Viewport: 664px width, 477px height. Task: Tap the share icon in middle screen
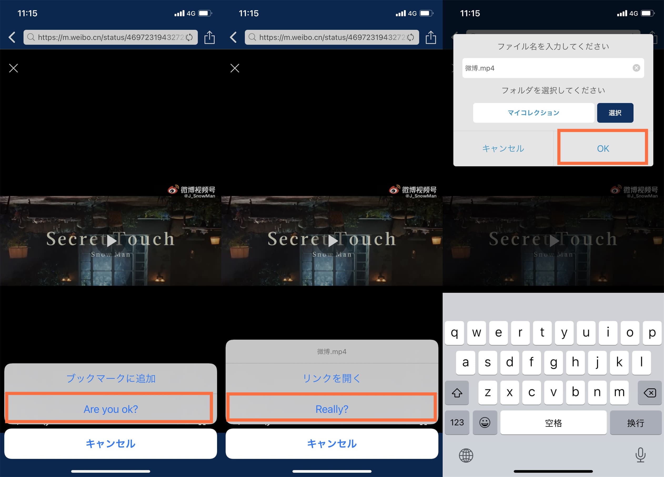pyautogui.click(x=431, y=37)
